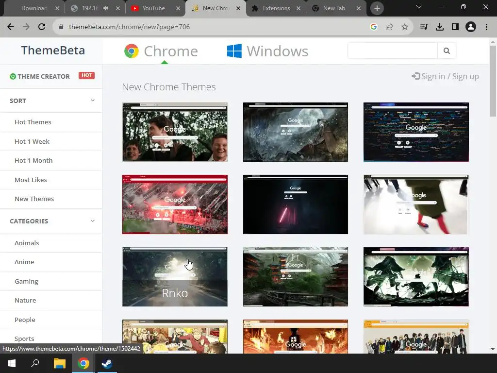Open the Chrome three-dot menu
This screenshot has height=373, width=497.
[486, 27]
